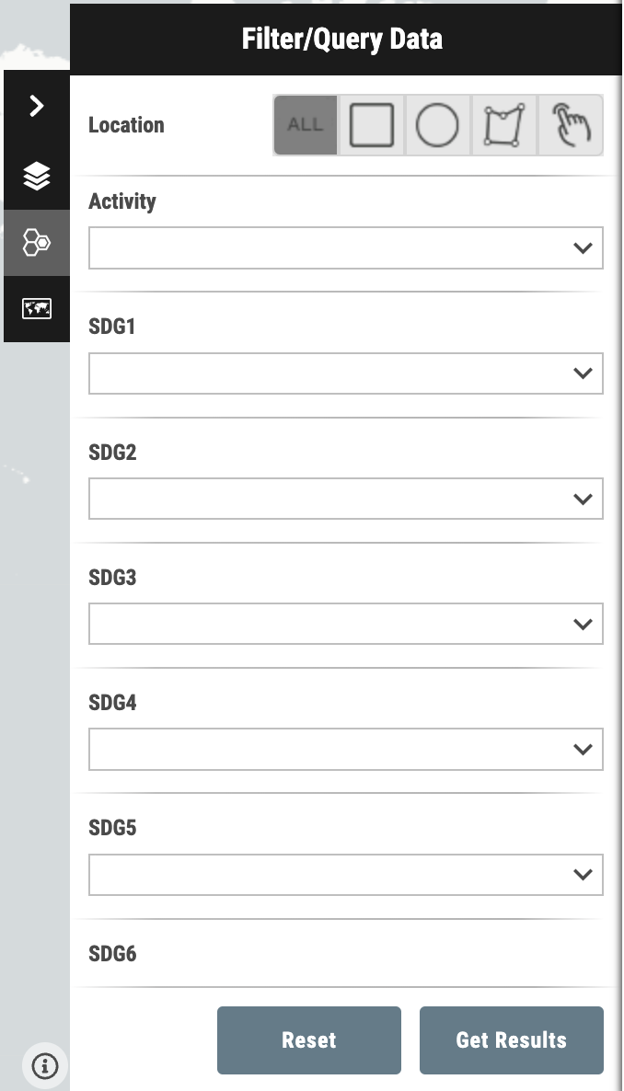Screen dimensions: 624x1091
Task: Expand the SDG5 dropdown
Action: click(345, 875)
